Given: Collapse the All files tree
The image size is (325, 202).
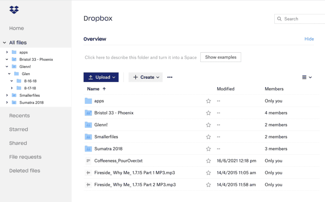Looking at the screenshot, I should pos(4,43).
